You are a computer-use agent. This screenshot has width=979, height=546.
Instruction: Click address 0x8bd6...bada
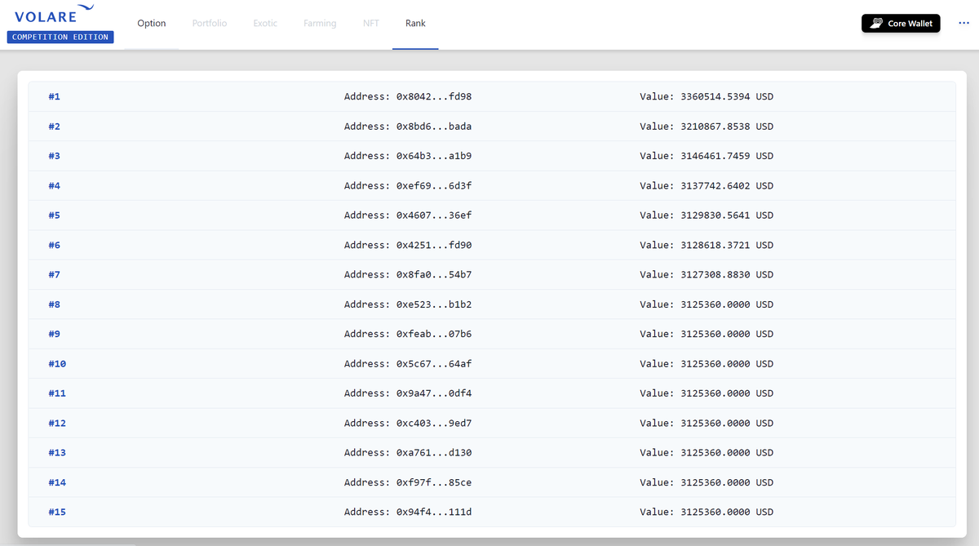coord(434,127)
